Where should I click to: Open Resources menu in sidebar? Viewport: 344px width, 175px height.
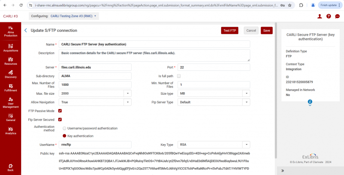click(x=10, y=61)
